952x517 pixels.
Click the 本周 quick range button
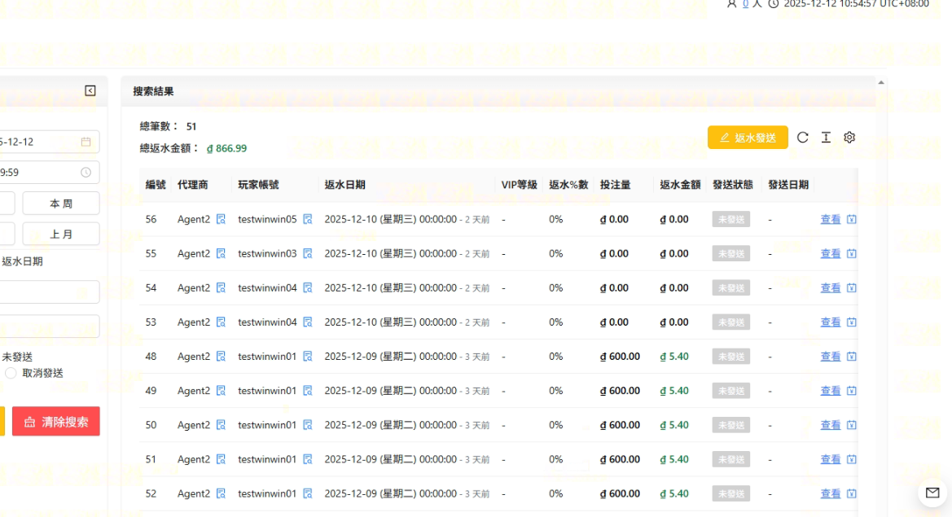[x=61, y=204]
